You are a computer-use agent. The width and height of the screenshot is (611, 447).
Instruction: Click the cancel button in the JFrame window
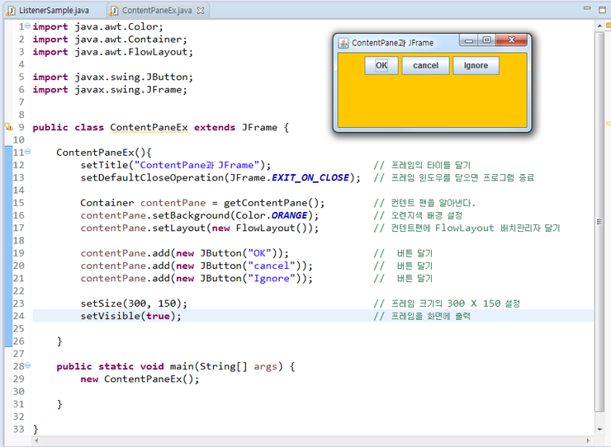tap(425, 65)
